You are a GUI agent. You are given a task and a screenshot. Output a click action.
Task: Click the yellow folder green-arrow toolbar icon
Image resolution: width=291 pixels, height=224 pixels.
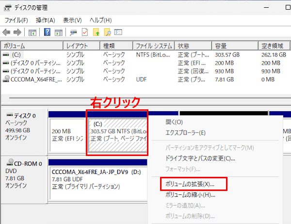96,32
